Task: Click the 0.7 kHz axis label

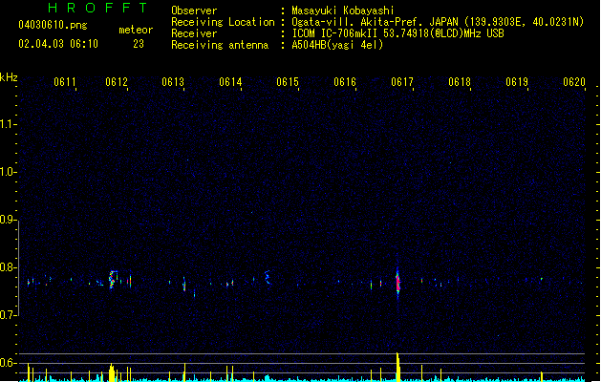Action: click(7, 314)
